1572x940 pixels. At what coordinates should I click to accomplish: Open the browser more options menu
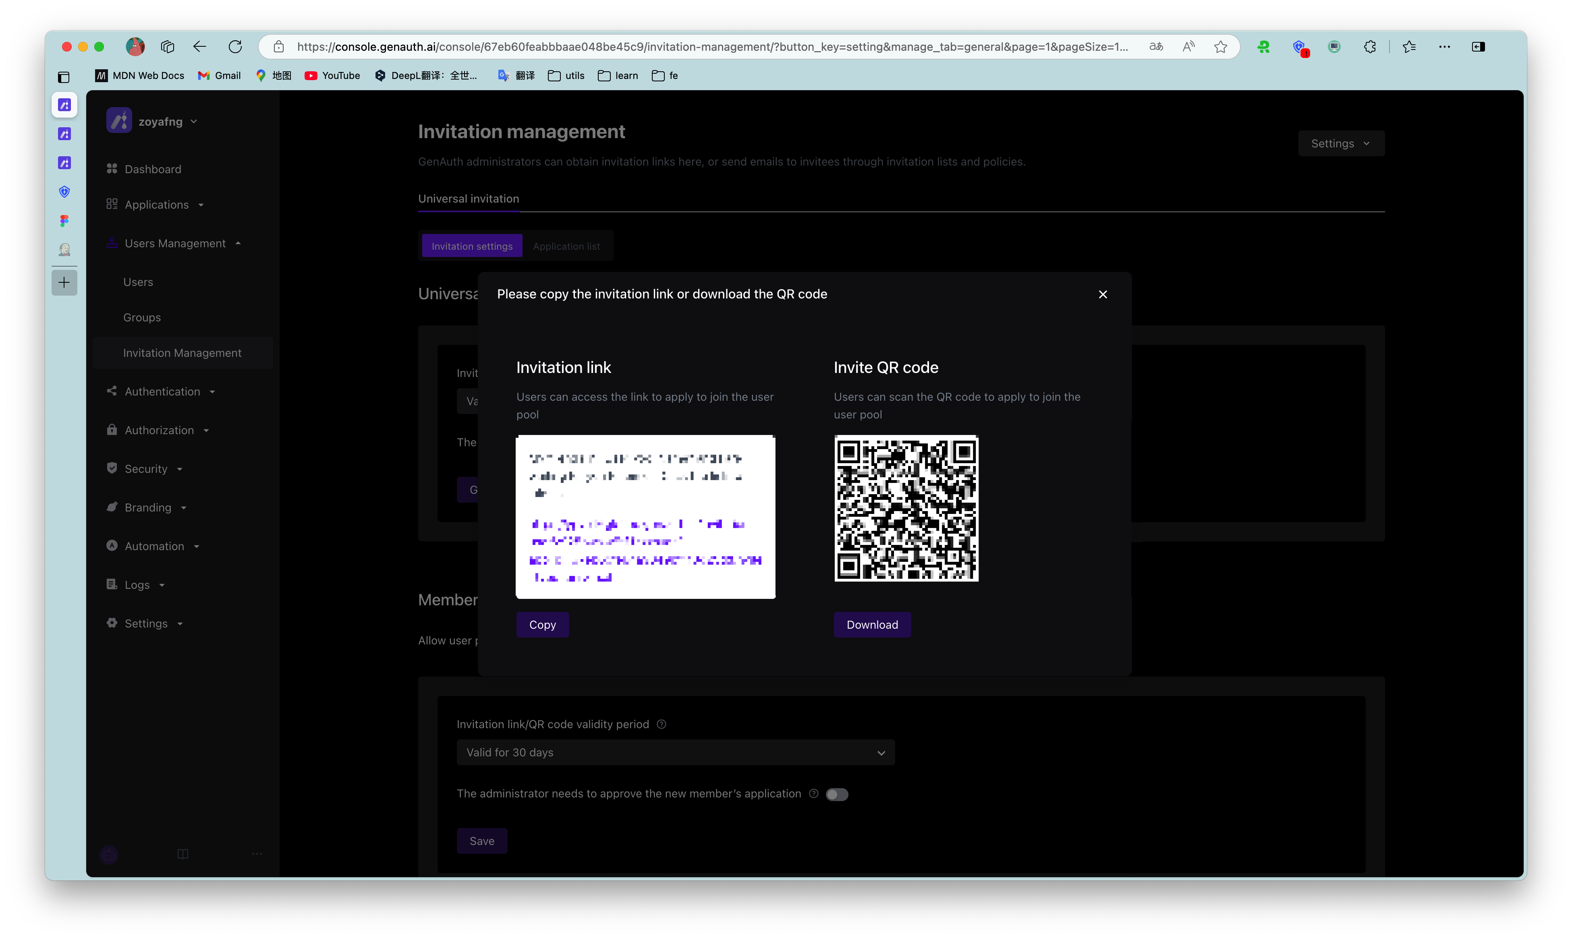(1444, 46)
